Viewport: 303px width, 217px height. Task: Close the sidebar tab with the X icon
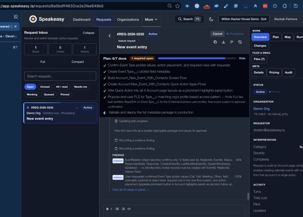[16, 27]
